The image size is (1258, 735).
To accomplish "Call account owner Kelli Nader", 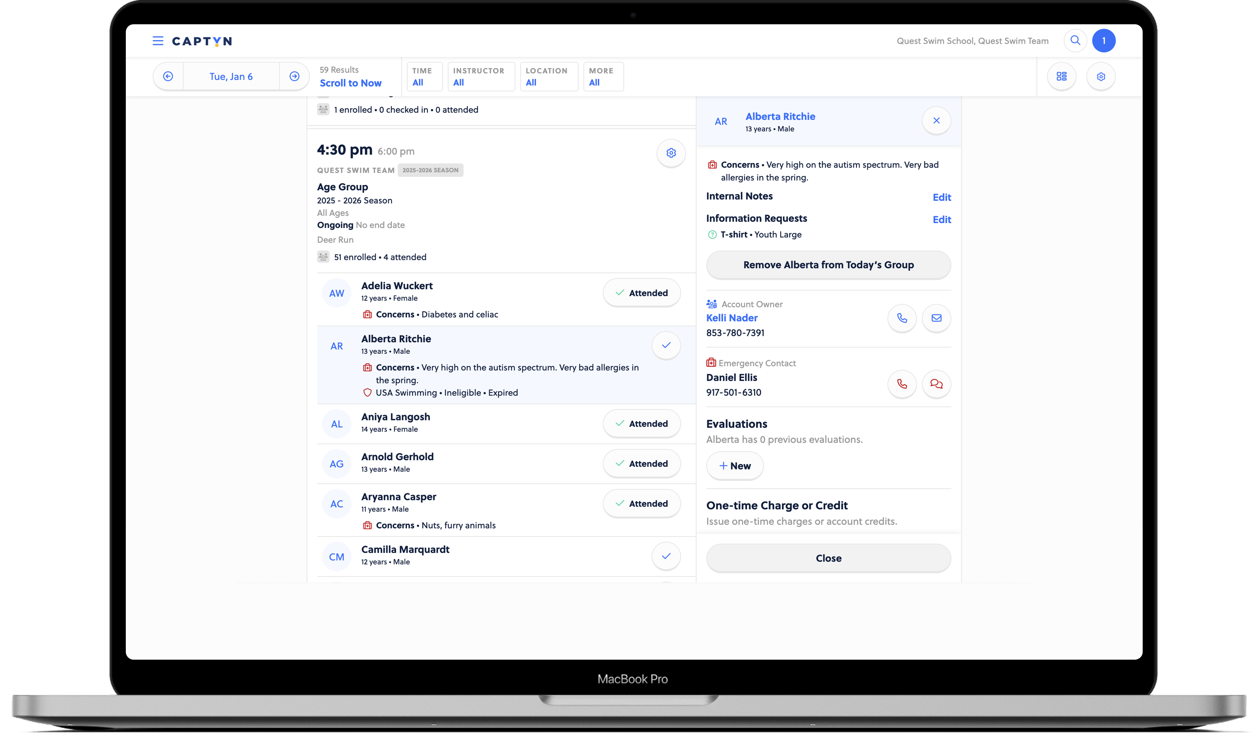I will (902, 318).
